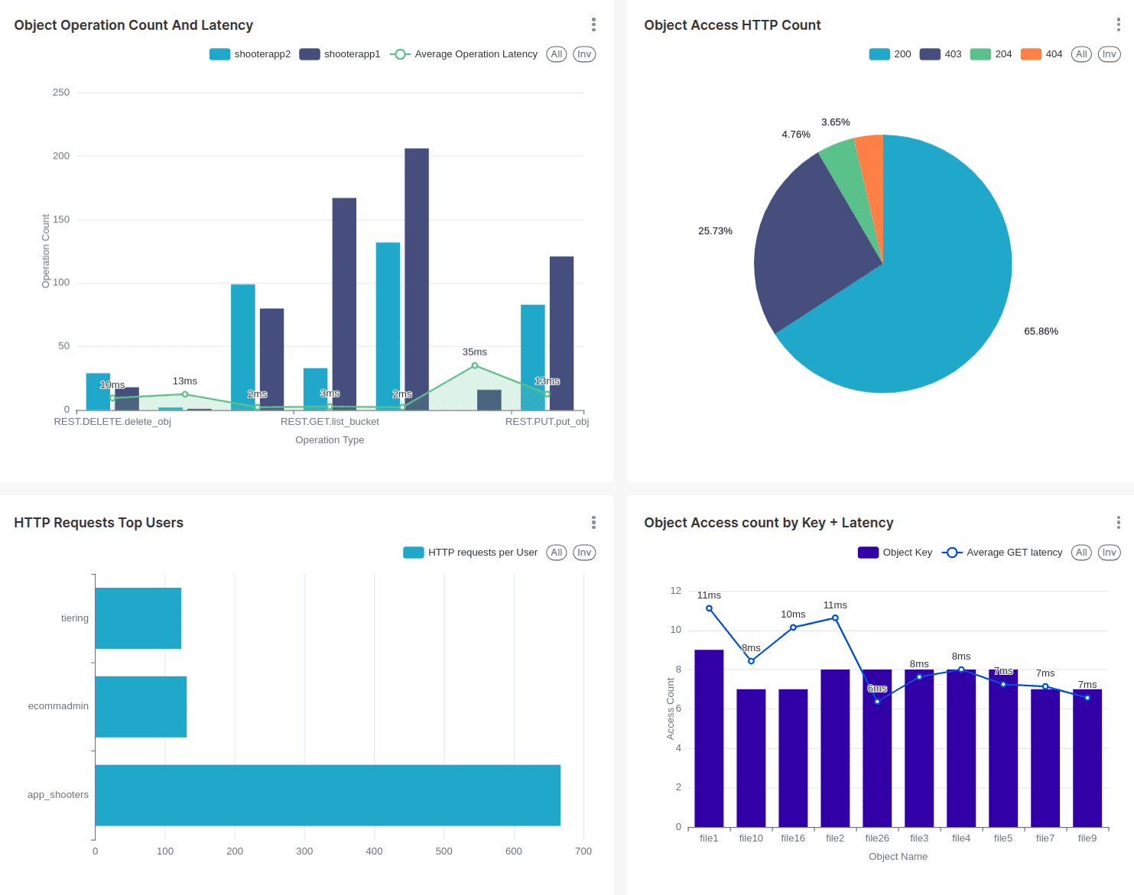Hide Average GET latency line in legend
Image resolution: width=1134 pixels, height=895 pixels.
1002,553
